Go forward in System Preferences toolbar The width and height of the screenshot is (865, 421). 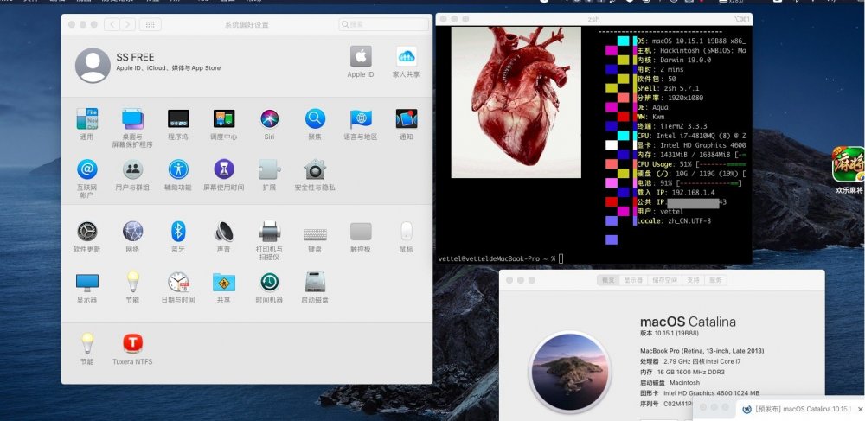pyautogui.click(x=127, y=24)
